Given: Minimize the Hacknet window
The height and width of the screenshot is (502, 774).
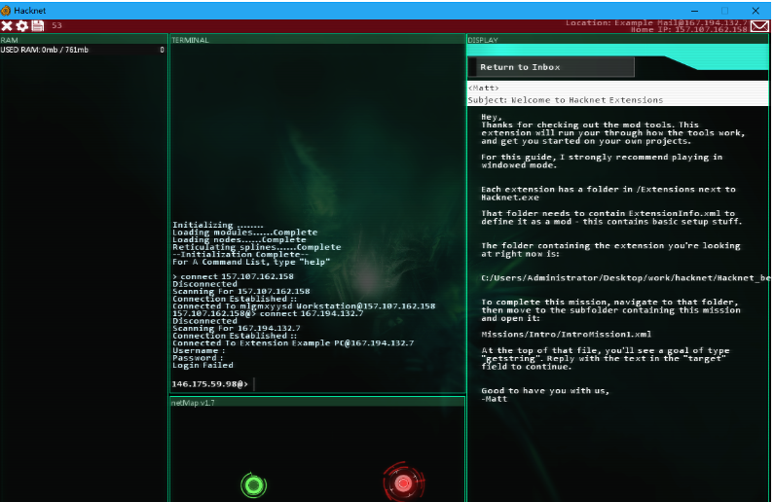Looking at the screenshot, I should coord(694,11).
